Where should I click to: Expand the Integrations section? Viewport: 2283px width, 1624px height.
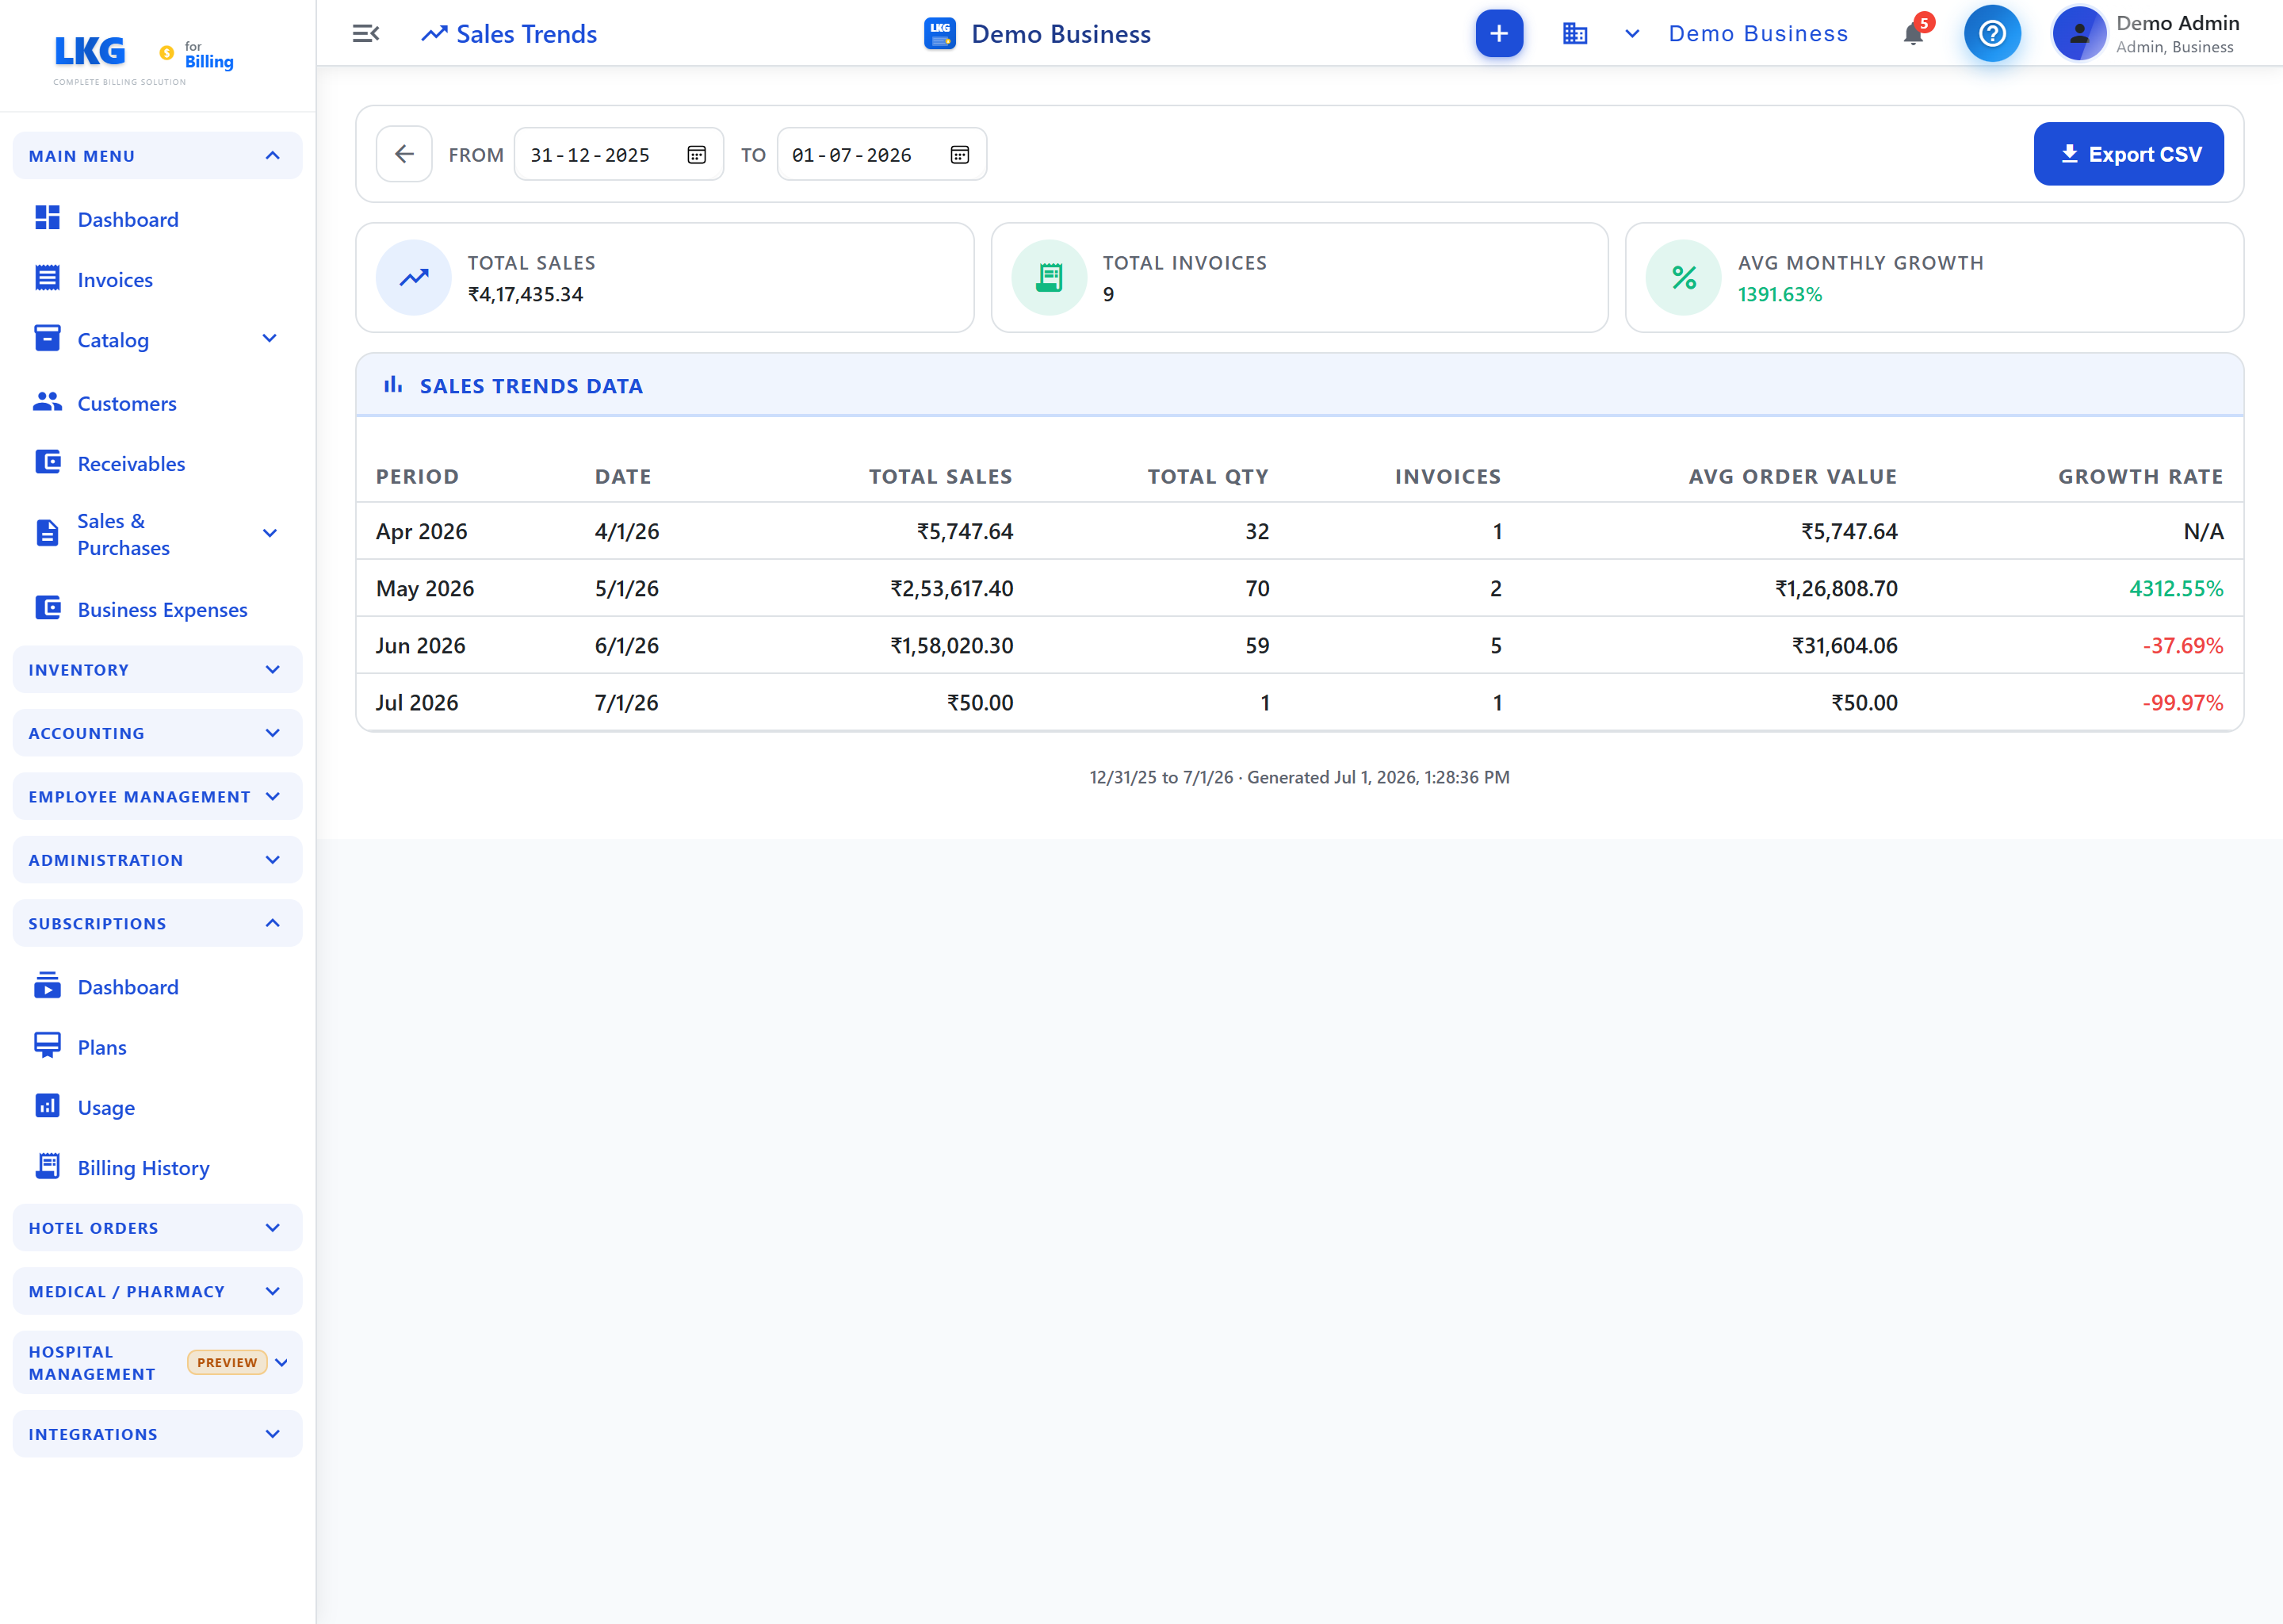157,1434
